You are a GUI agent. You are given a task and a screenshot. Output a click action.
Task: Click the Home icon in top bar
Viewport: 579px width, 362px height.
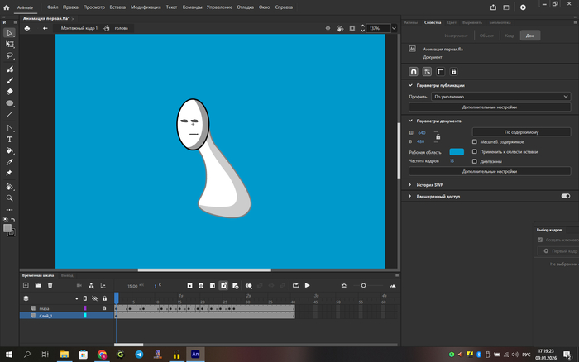(x=6, y=7)
